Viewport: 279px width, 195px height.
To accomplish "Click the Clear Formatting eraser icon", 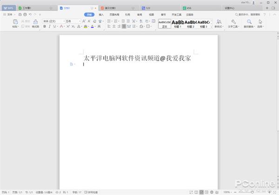I will (95, 21).
